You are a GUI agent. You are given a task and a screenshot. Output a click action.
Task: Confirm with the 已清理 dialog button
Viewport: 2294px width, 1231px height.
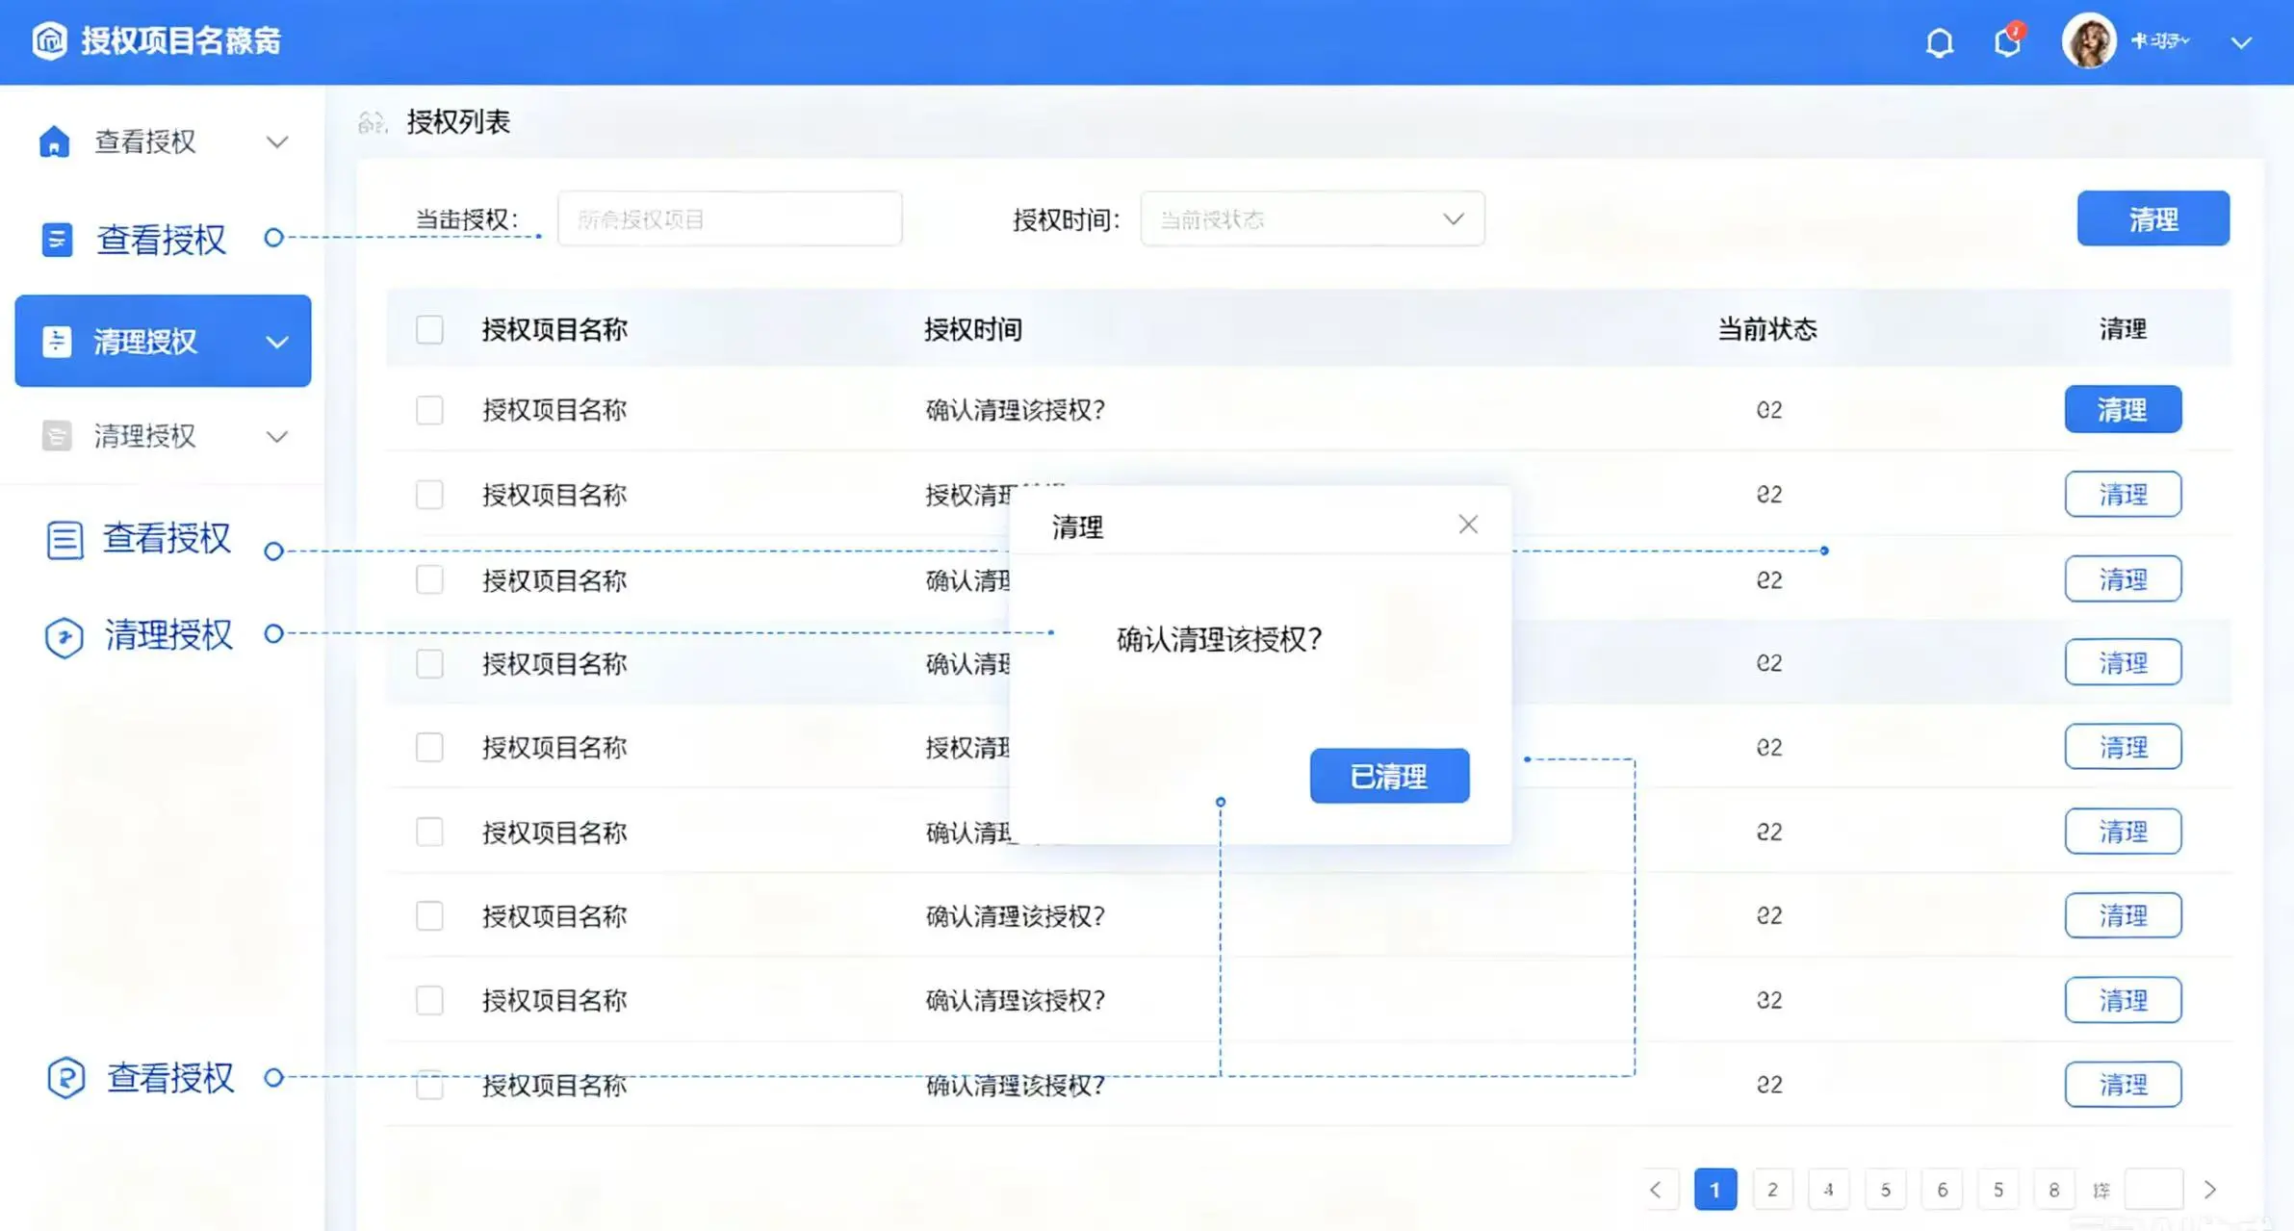click(1389, 776)
